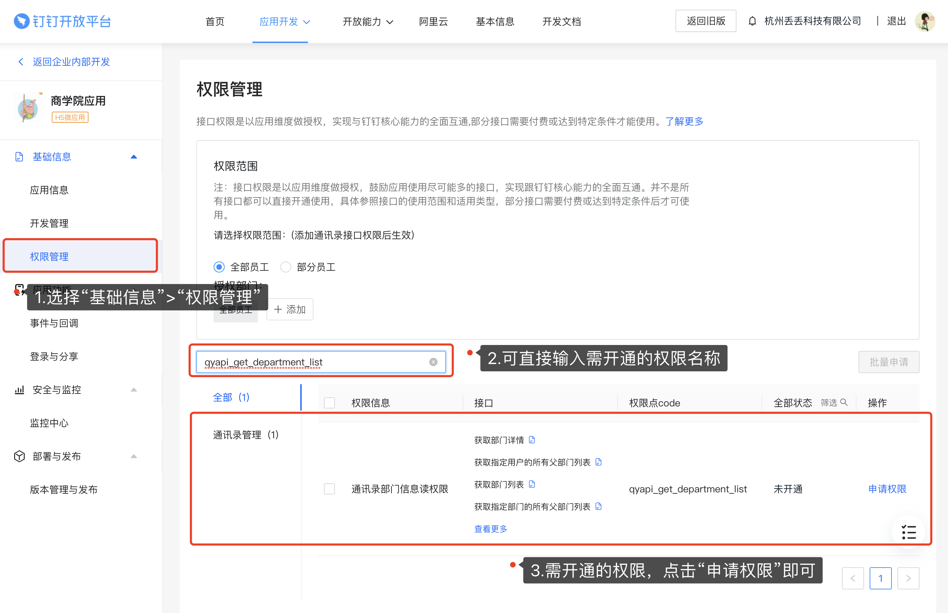948x613 pixels.
Task: Open 阿里云 in top navigation
Action: click(x=433, y=21)
